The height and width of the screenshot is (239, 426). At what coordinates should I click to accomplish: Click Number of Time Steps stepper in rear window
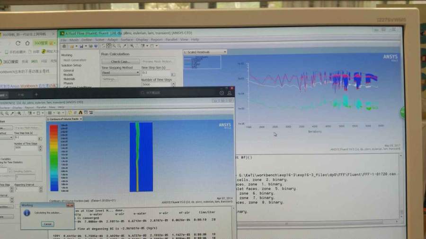pyautogui.click(x=173, y=85)
